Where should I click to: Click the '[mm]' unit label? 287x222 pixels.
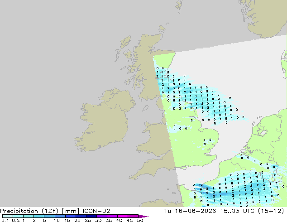click(71, 211)
